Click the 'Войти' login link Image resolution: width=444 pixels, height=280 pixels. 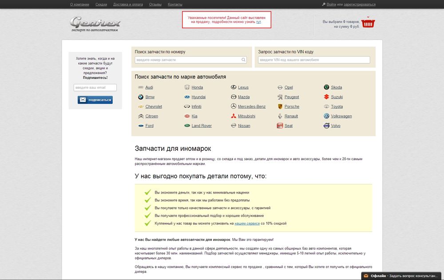pos(331,4)
